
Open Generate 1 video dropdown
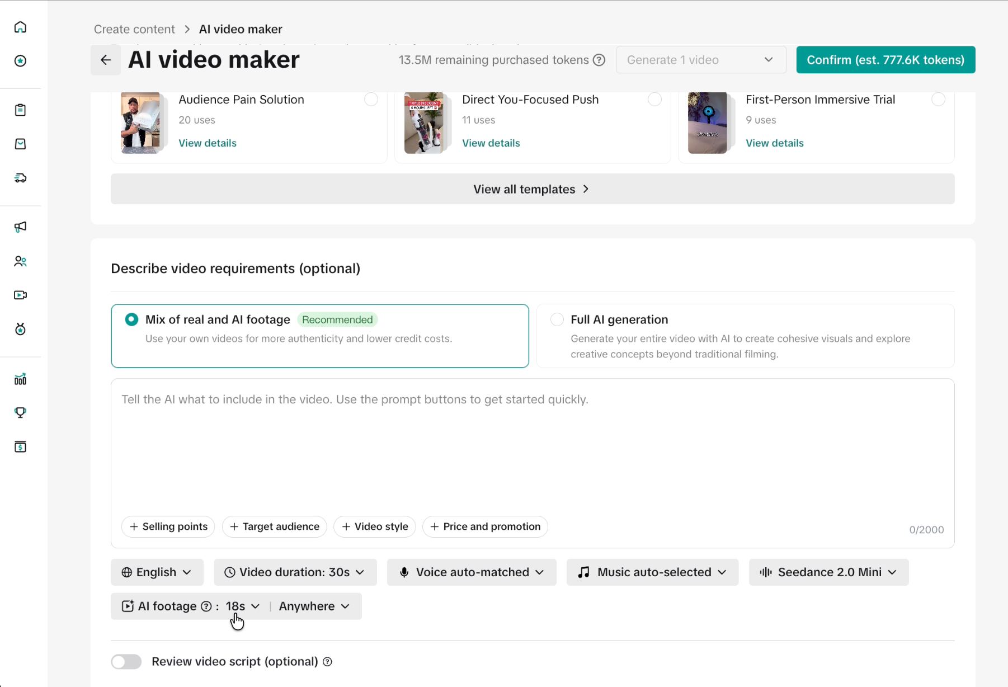(x=701, y=60)
